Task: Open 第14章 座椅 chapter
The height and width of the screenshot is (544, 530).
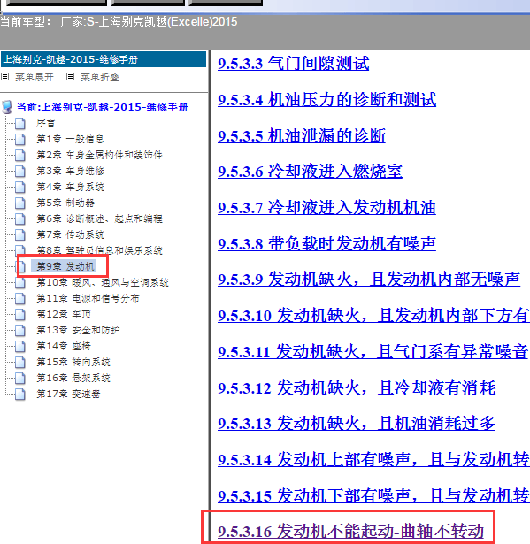Action: pos(64,346)
